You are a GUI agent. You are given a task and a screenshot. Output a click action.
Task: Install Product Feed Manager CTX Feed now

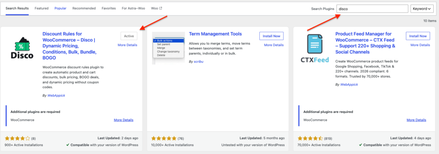point(418,36)
